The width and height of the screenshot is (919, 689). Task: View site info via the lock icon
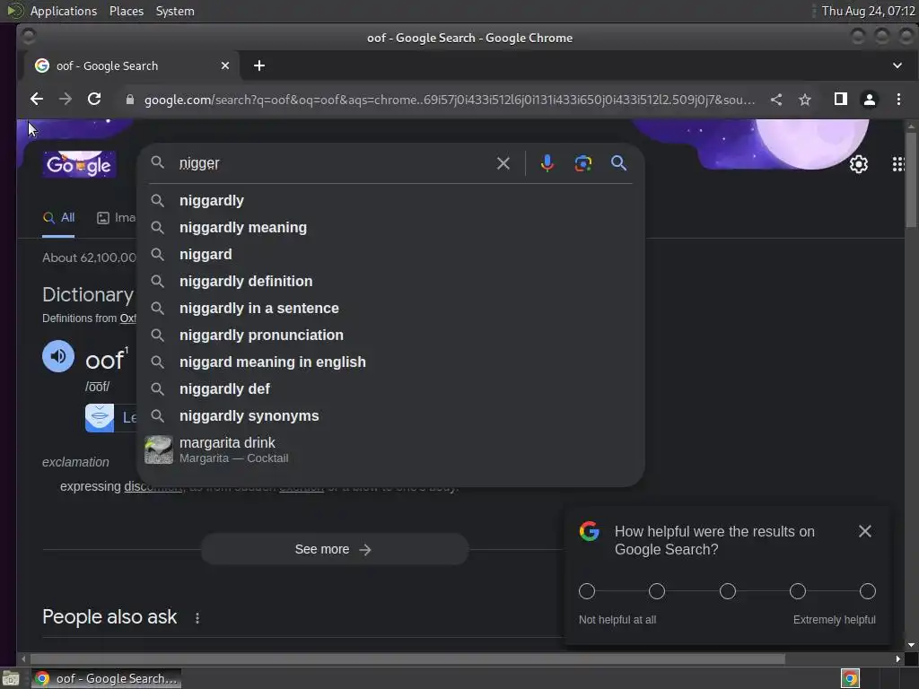click(x=130, y=100)
